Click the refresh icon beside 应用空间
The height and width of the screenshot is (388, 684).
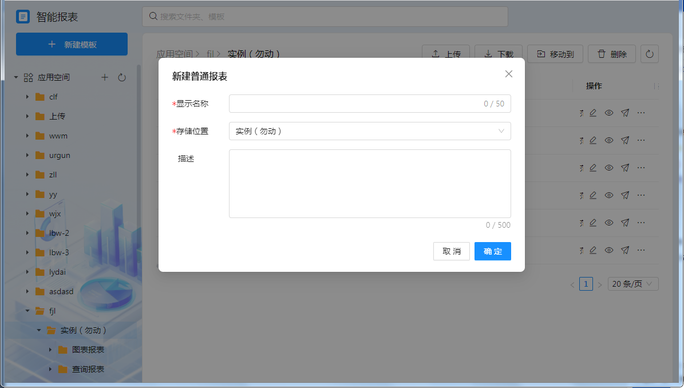coord(122,77)
